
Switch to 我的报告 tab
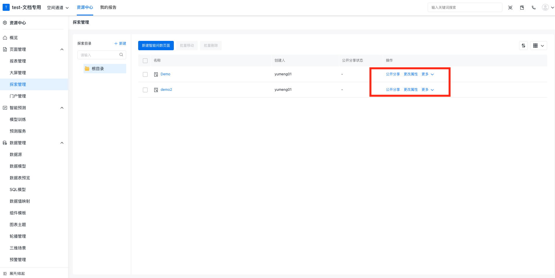tap(108, 7)
